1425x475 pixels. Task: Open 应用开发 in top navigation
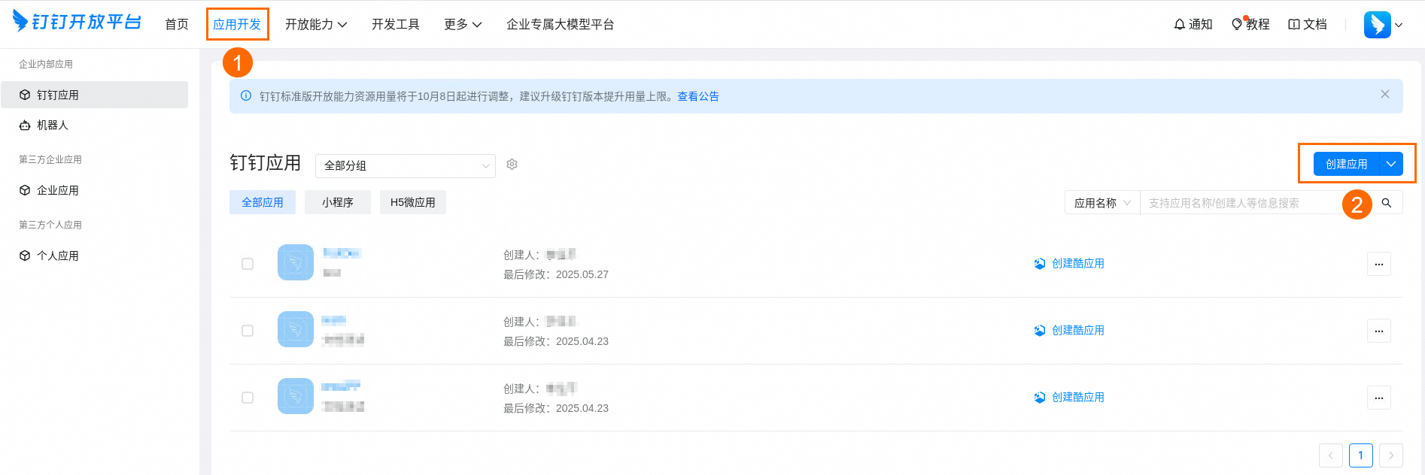pyautogui.click(x=237, y=24)
